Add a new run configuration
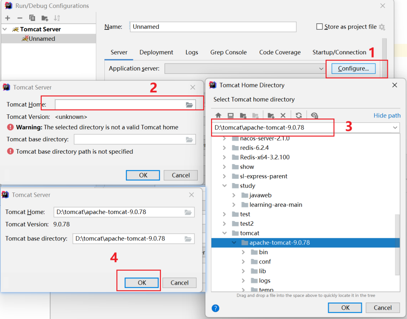 click(8, 18)
